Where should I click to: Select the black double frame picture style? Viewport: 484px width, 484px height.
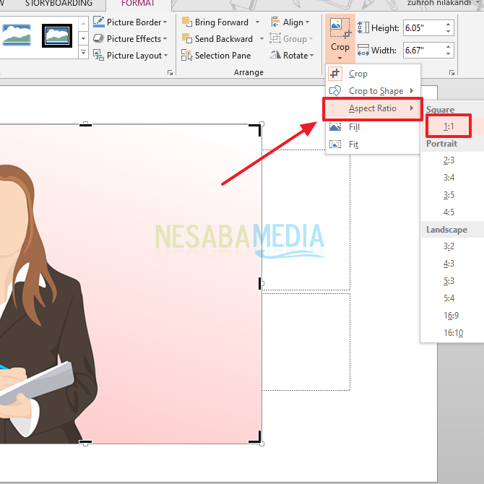click(57, 35)
